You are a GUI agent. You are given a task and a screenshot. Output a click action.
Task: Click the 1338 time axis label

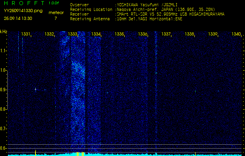tap(189, 34)
